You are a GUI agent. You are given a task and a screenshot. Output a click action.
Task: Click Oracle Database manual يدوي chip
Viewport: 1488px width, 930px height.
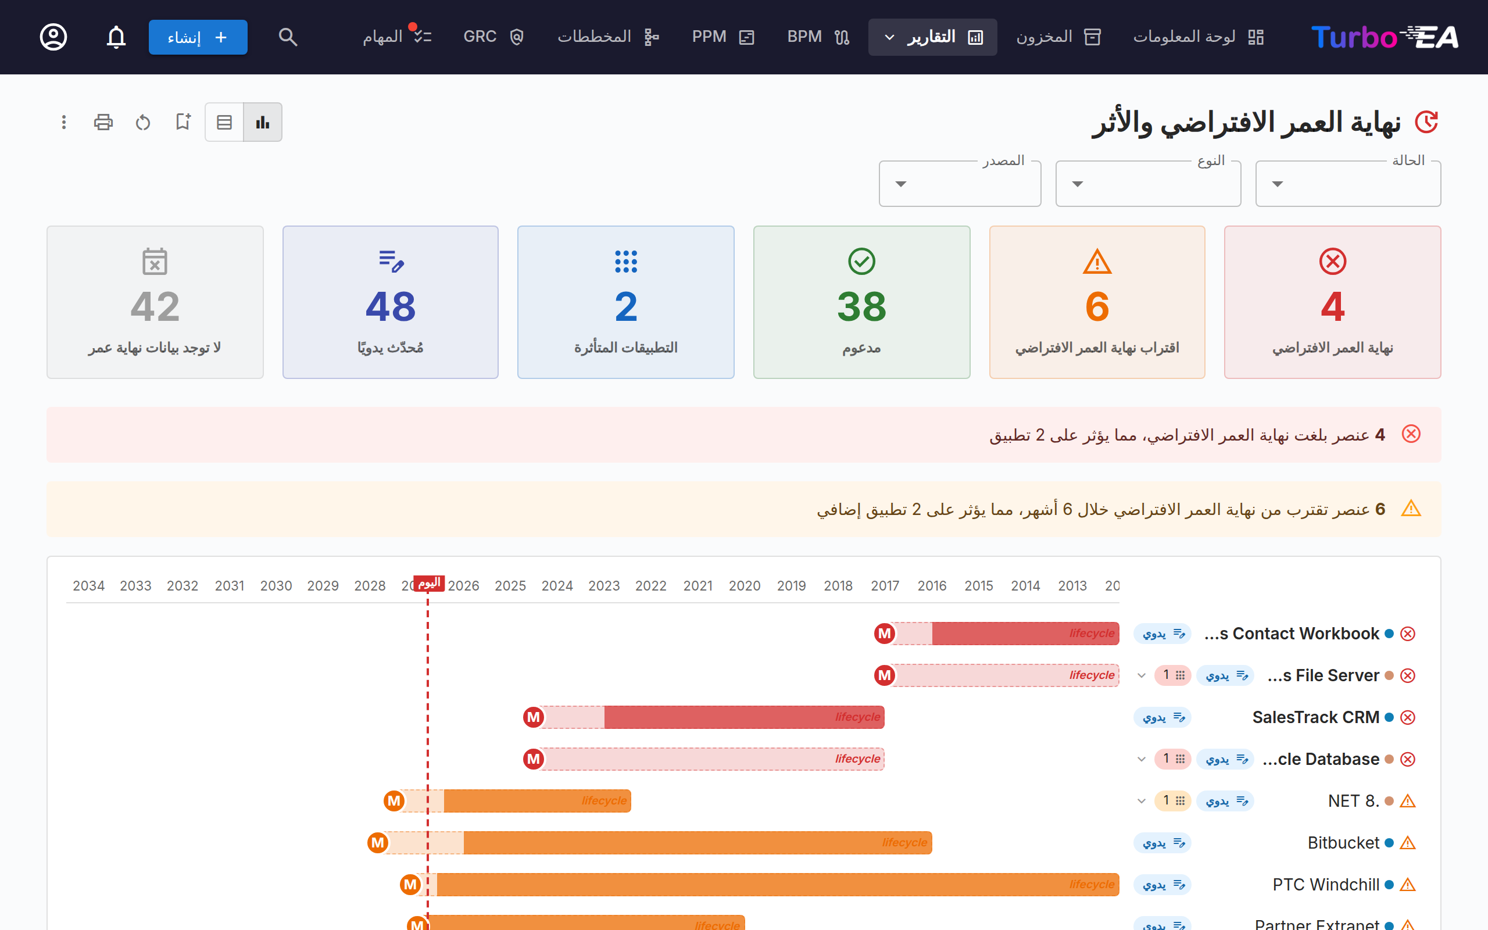[x=1225, y=759]
